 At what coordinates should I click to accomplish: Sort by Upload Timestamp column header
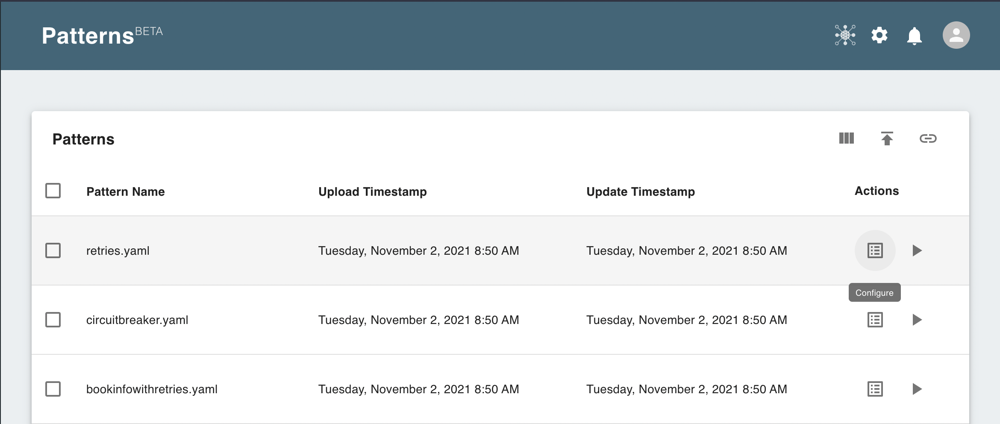click(372, 191)
